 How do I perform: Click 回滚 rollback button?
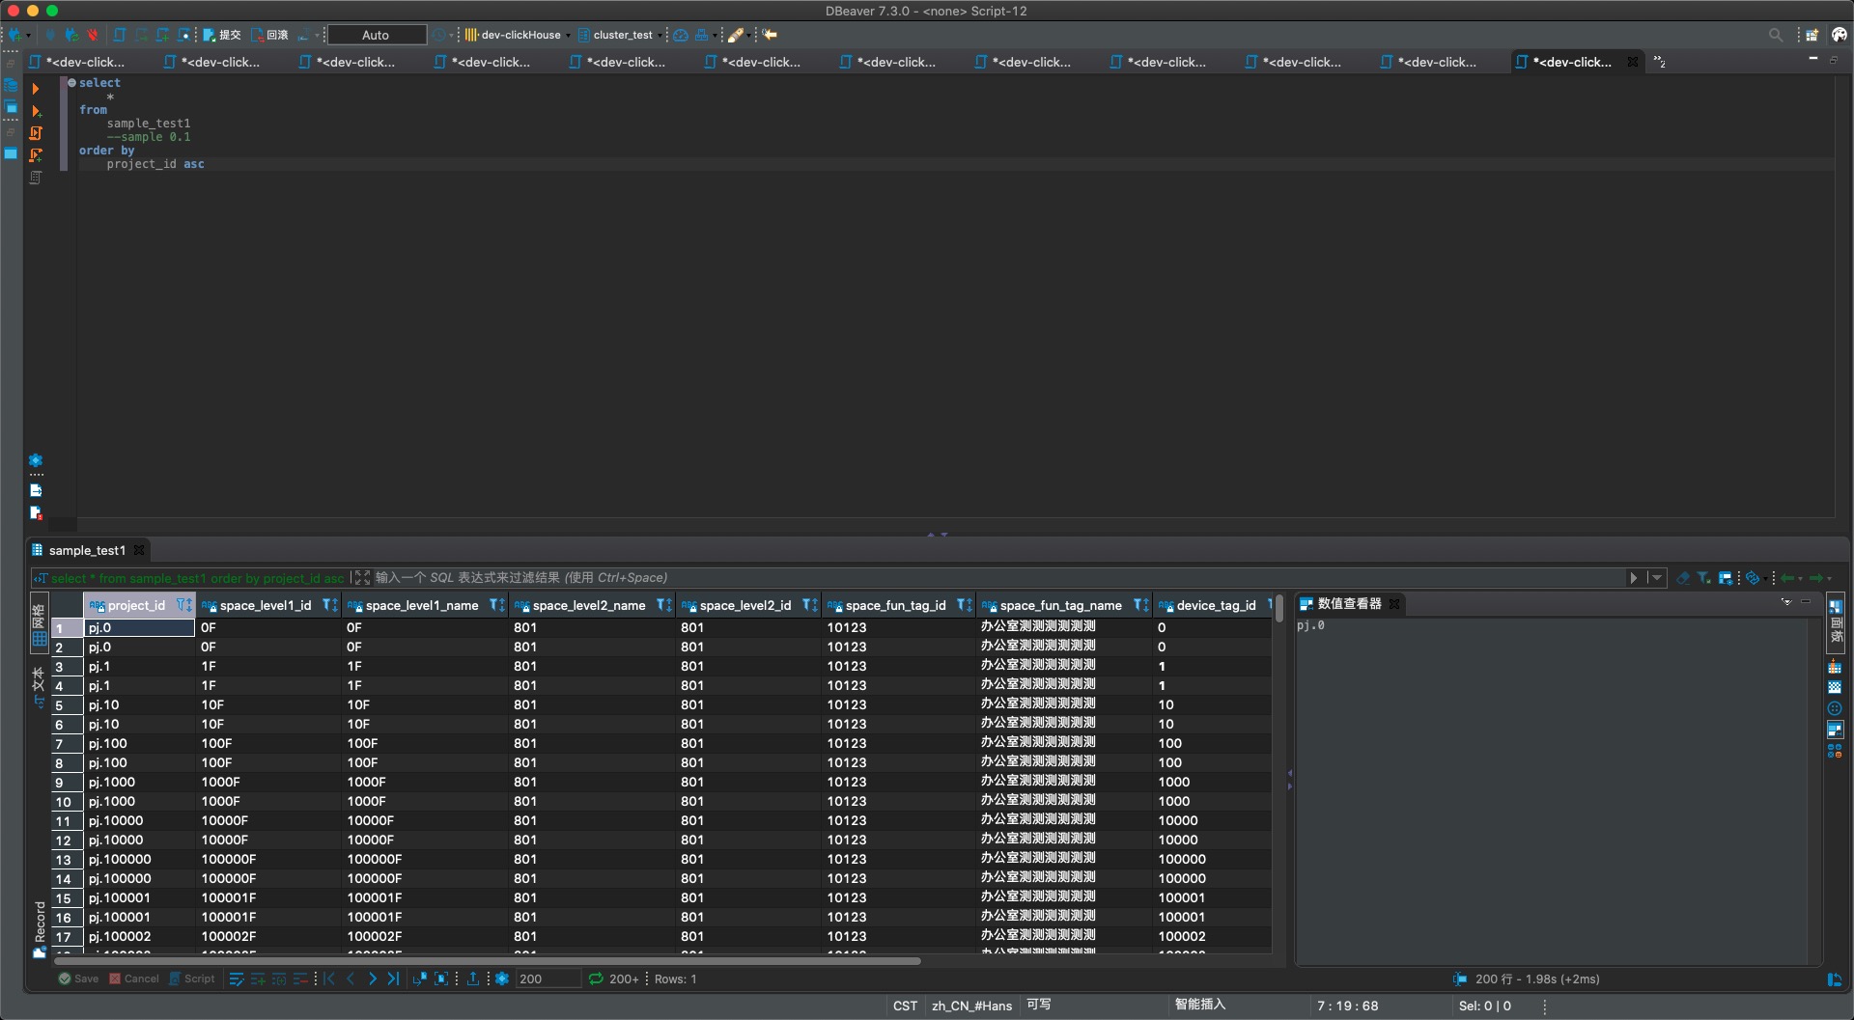[269, 35]
